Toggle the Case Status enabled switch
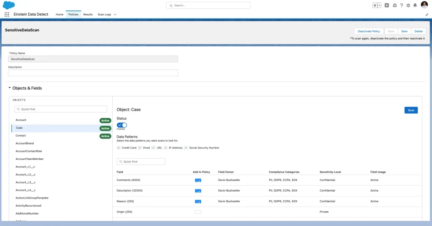The image size is (432, 226). click(122, 125)
